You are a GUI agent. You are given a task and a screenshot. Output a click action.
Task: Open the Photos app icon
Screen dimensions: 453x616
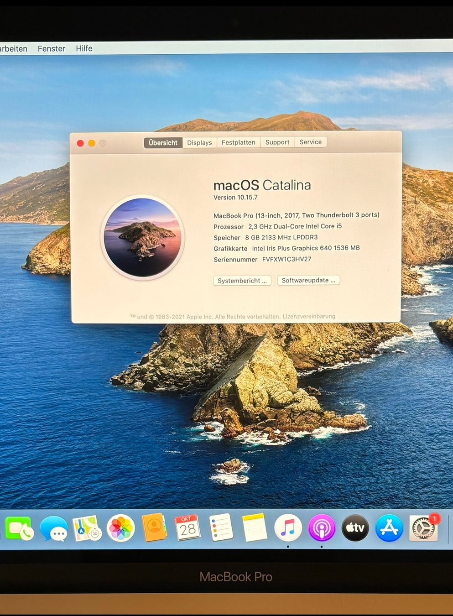(121, 528)
